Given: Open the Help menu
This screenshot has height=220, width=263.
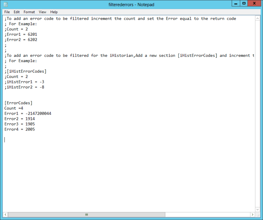Looking at the screenshot, I should [x=54, y=12].
